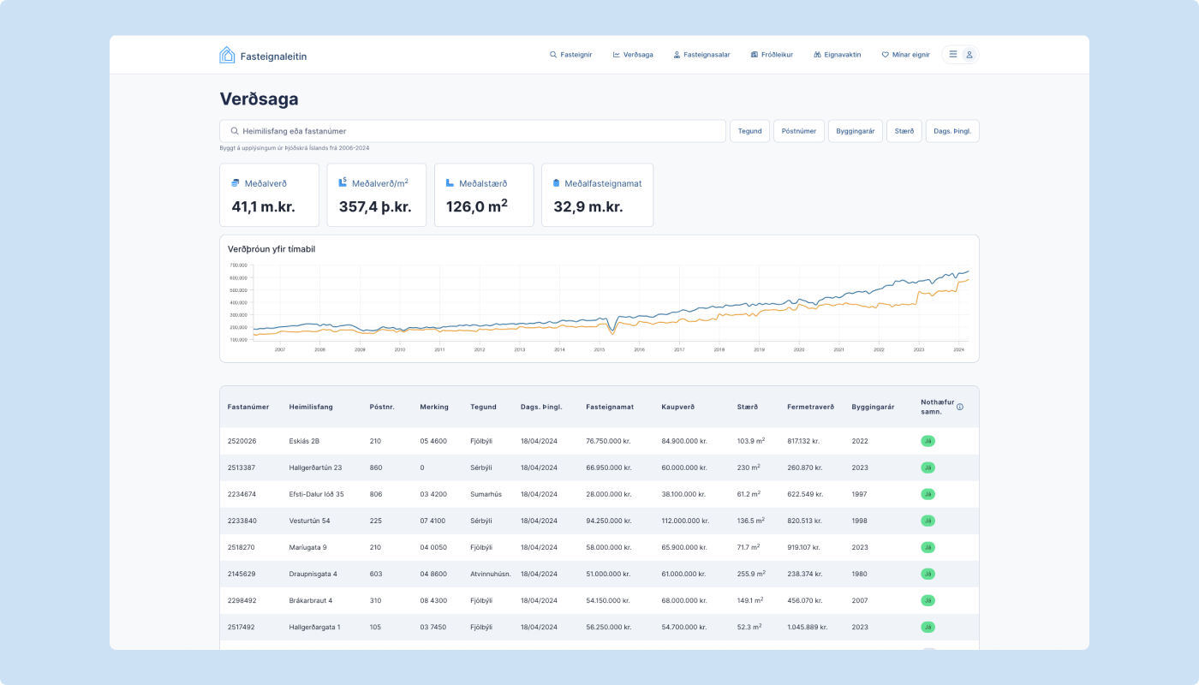Screen dimensions: 1199x685
Task: Click the Fasteignaleitin house logo icon
Action: [227, 55]
